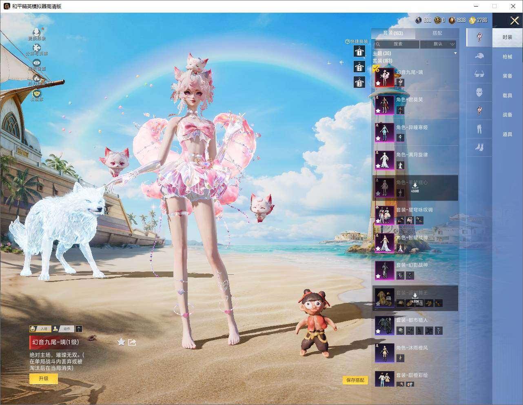This screenshot has height=405, width=523.
Task: Click the 保存搭配 save button
Action: [x=355, y=380]
